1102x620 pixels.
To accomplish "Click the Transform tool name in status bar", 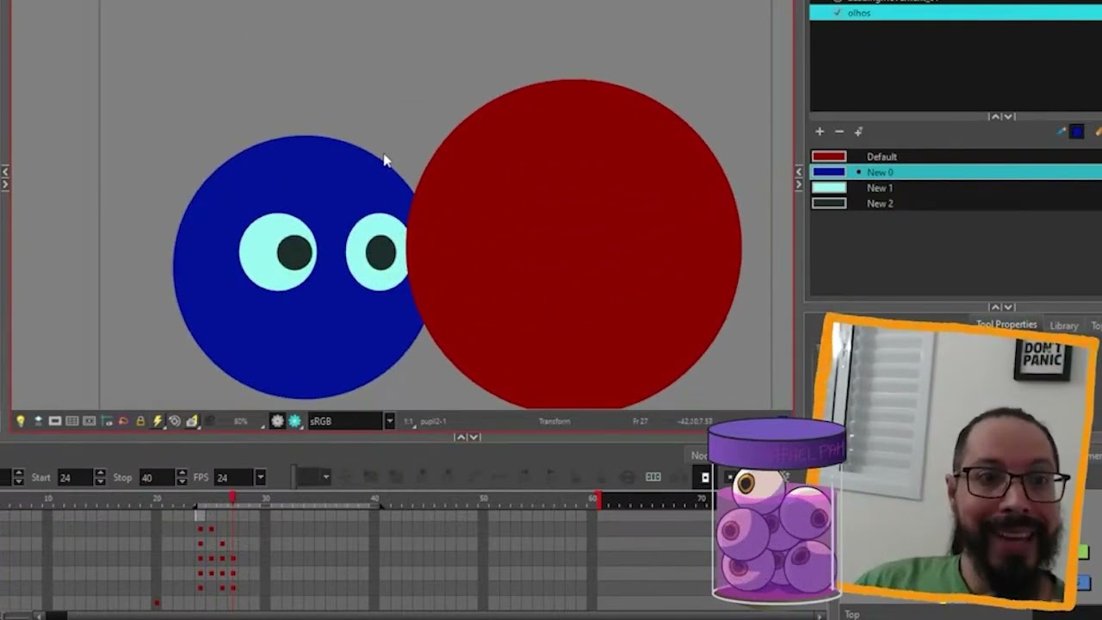I will tap(554, 421).
